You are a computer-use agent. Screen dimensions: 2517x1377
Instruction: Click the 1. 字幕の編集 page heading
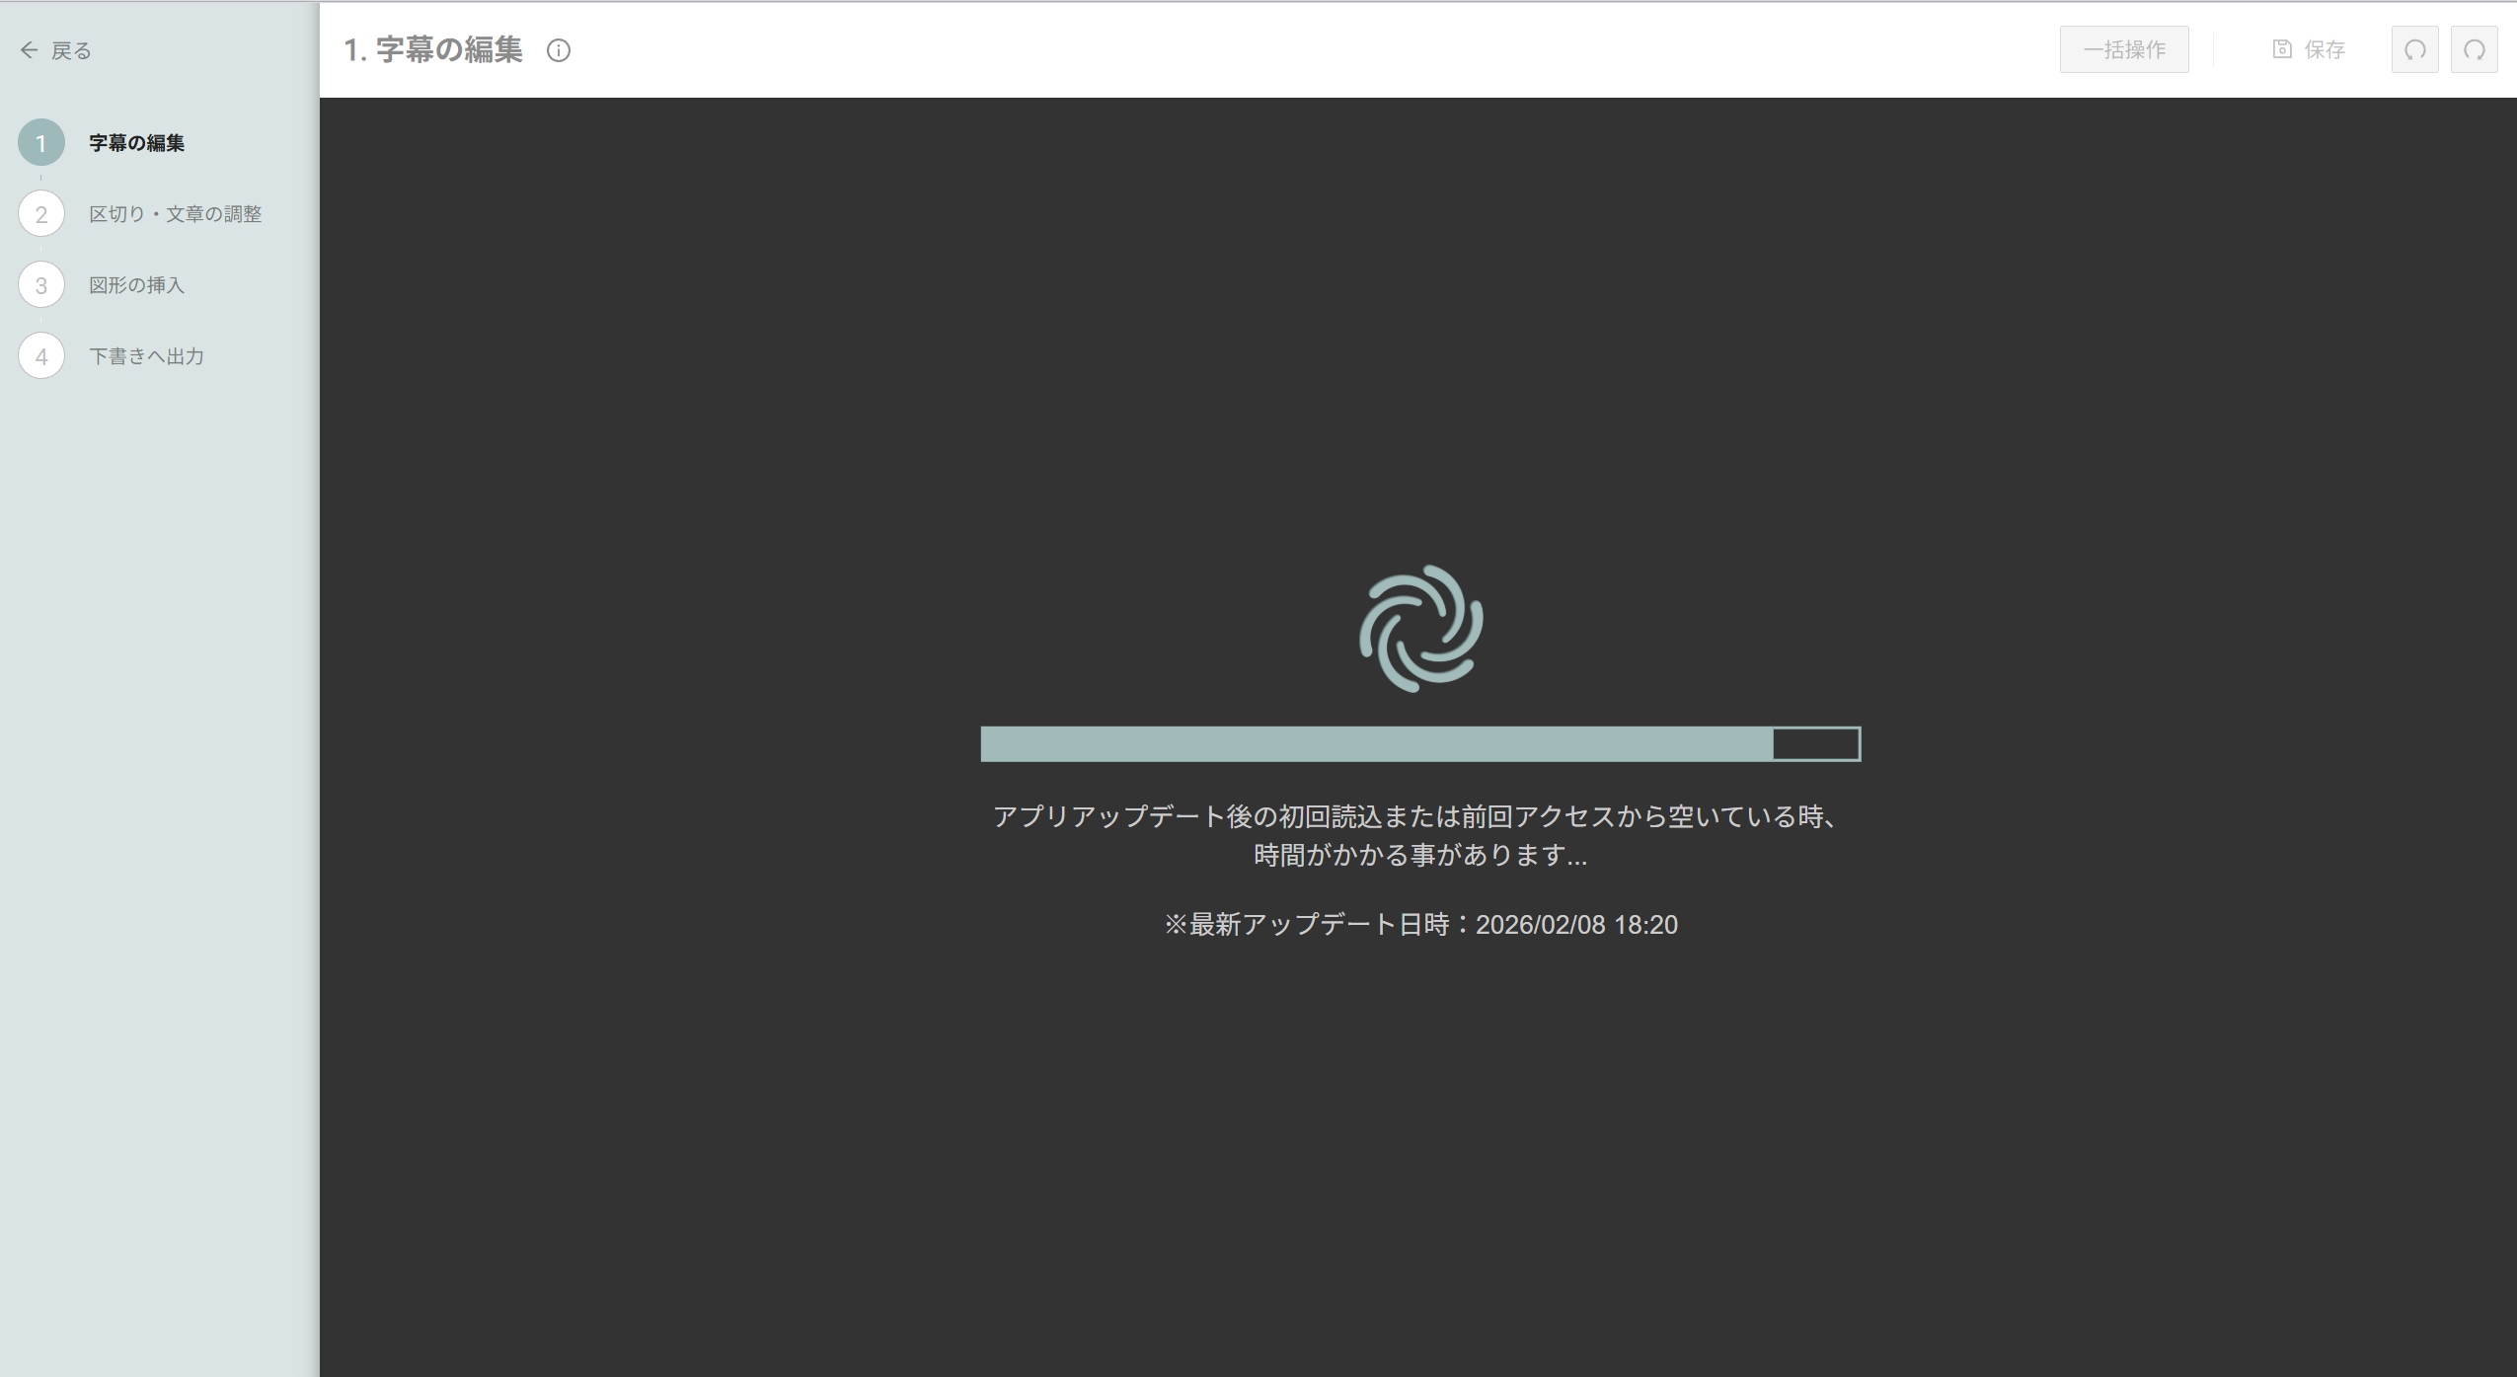(432, 50)
